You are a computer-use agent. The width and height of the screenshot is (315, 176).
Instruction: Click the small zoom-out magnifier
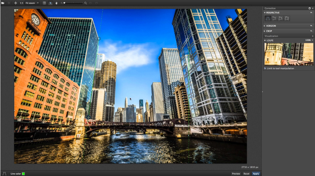click(62, 3)
